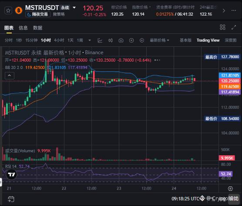This screenshot has width=242, height=206.
Task: Open the legend three-dot more menu
Action: (x=157, y=60)
